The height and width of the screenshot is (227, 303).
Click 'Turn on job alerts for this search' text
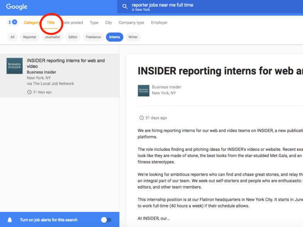point(49,220)
